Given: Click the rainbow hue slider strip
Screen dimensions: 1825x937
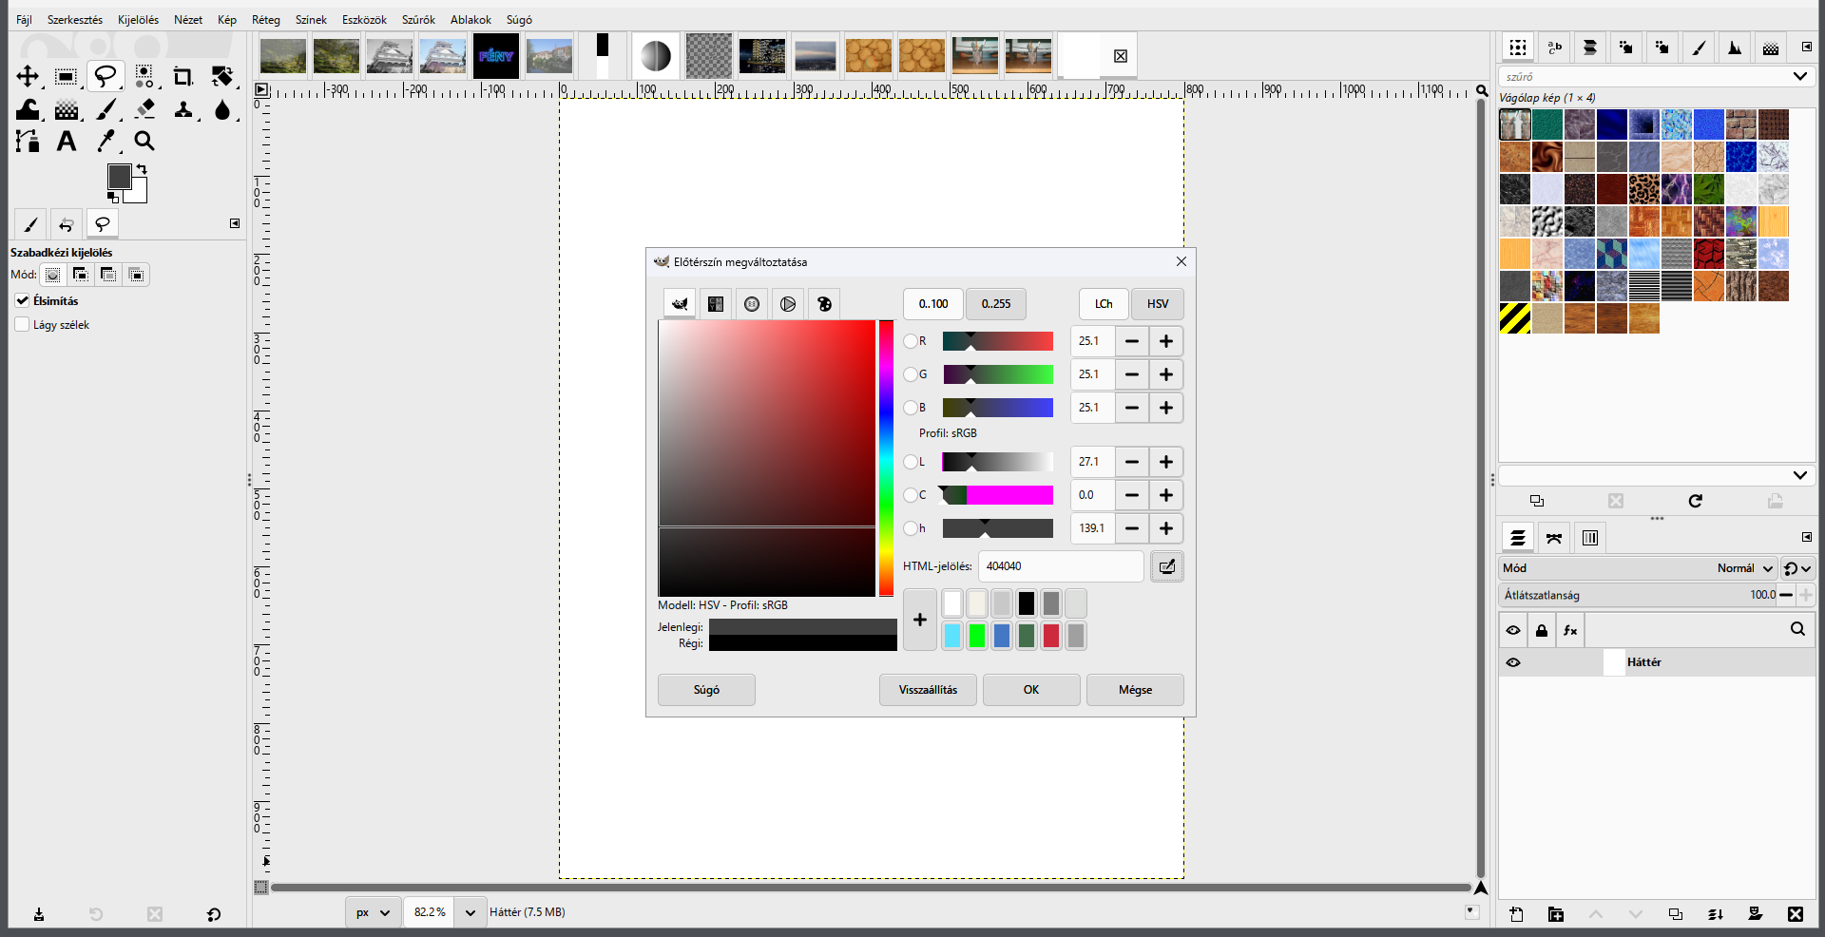Looking at the screenshot, I should (x=886, y=458).
